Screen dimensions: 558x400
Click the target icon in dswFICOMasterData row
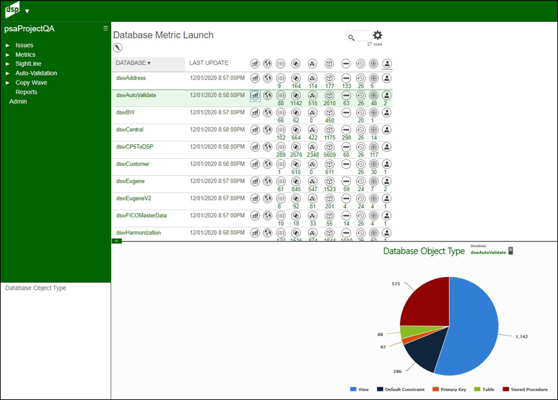pyautogui.click(x=374, y=216)
